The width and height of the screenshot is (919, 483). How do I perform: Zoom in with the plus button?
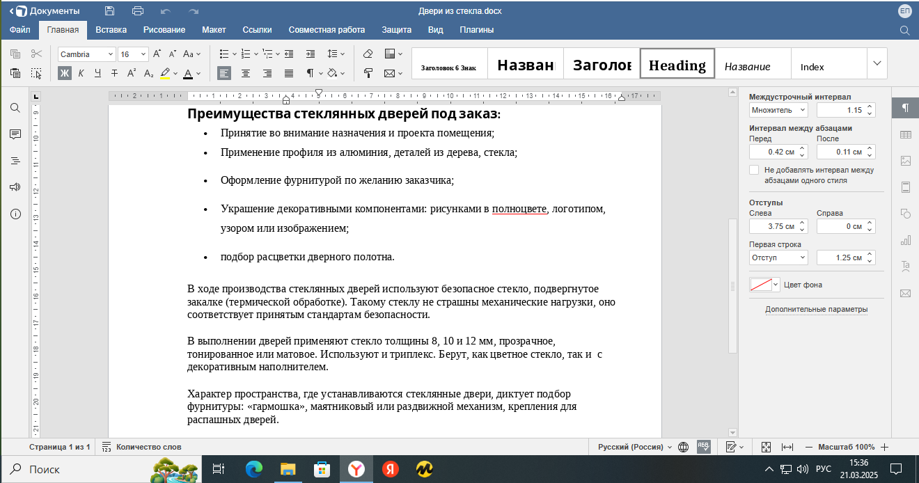coord(884,447)
